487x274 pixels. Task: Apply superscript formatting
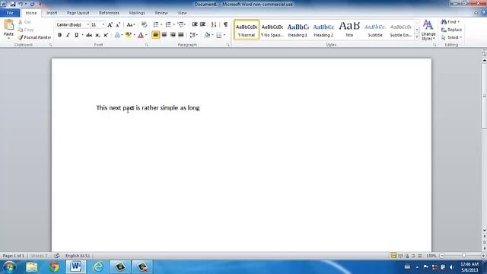(x=106, y=35)
